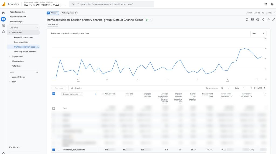The width and height of the screenshot is (276, 154).
Task: Open the Session campaign dimension dropdown
Action: (72, 94)
